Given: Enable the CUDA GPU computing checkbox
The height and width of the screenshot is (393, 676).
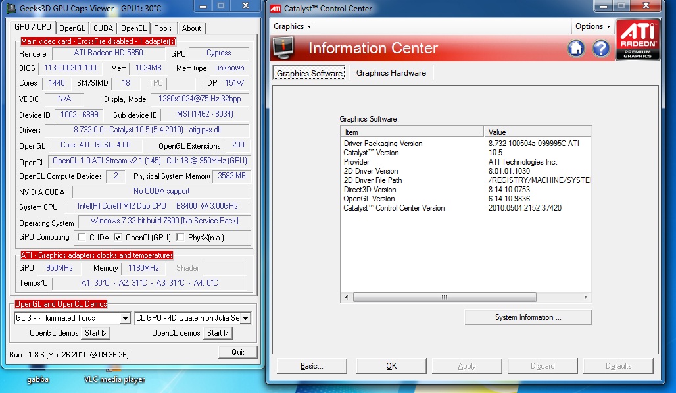Looking at the screenshot, I should 82,237.
